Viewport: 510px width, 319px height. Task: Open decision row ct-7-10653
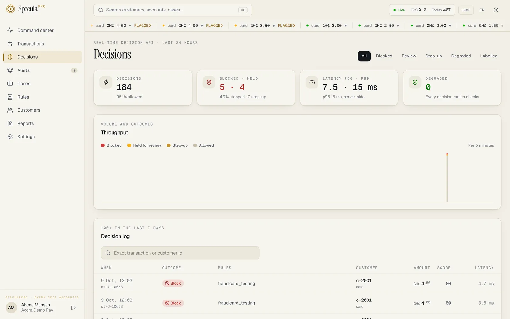pyautogui.click(x=297, y=284)
